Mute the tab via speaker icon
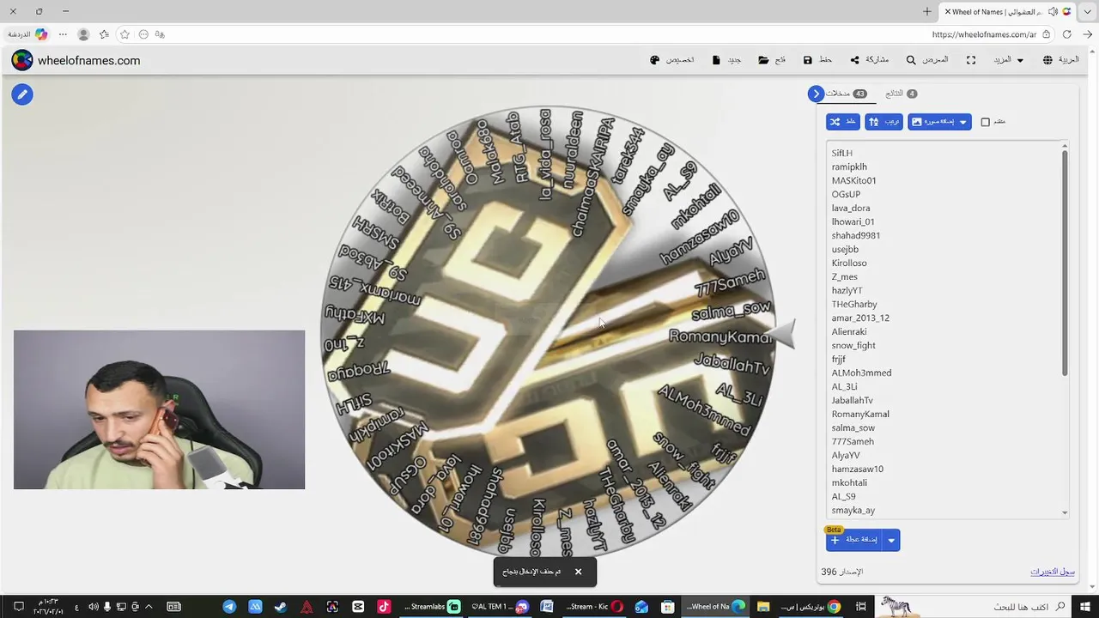Viewport: 1099px width, 618px height. [x=1053, y=11]
